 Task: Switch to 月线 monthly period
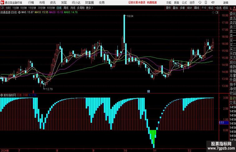(73, 8)
